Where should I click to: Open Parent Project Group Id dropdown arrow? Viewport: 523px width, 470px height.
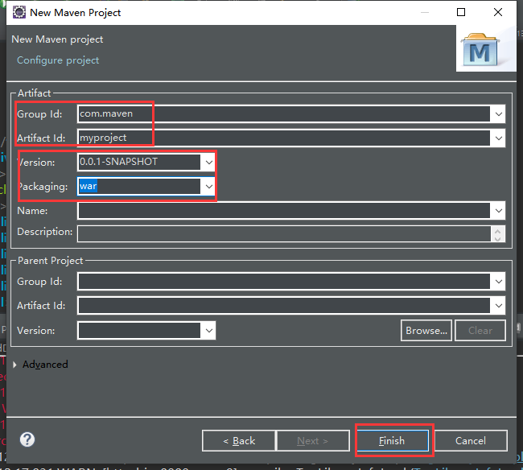[x=498, y=282]
